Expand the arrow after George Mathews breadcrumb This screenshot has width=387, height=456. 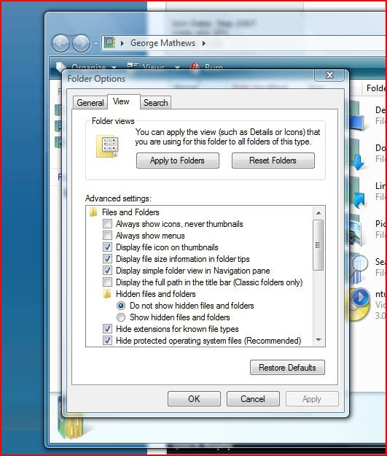tap(204, 43)
